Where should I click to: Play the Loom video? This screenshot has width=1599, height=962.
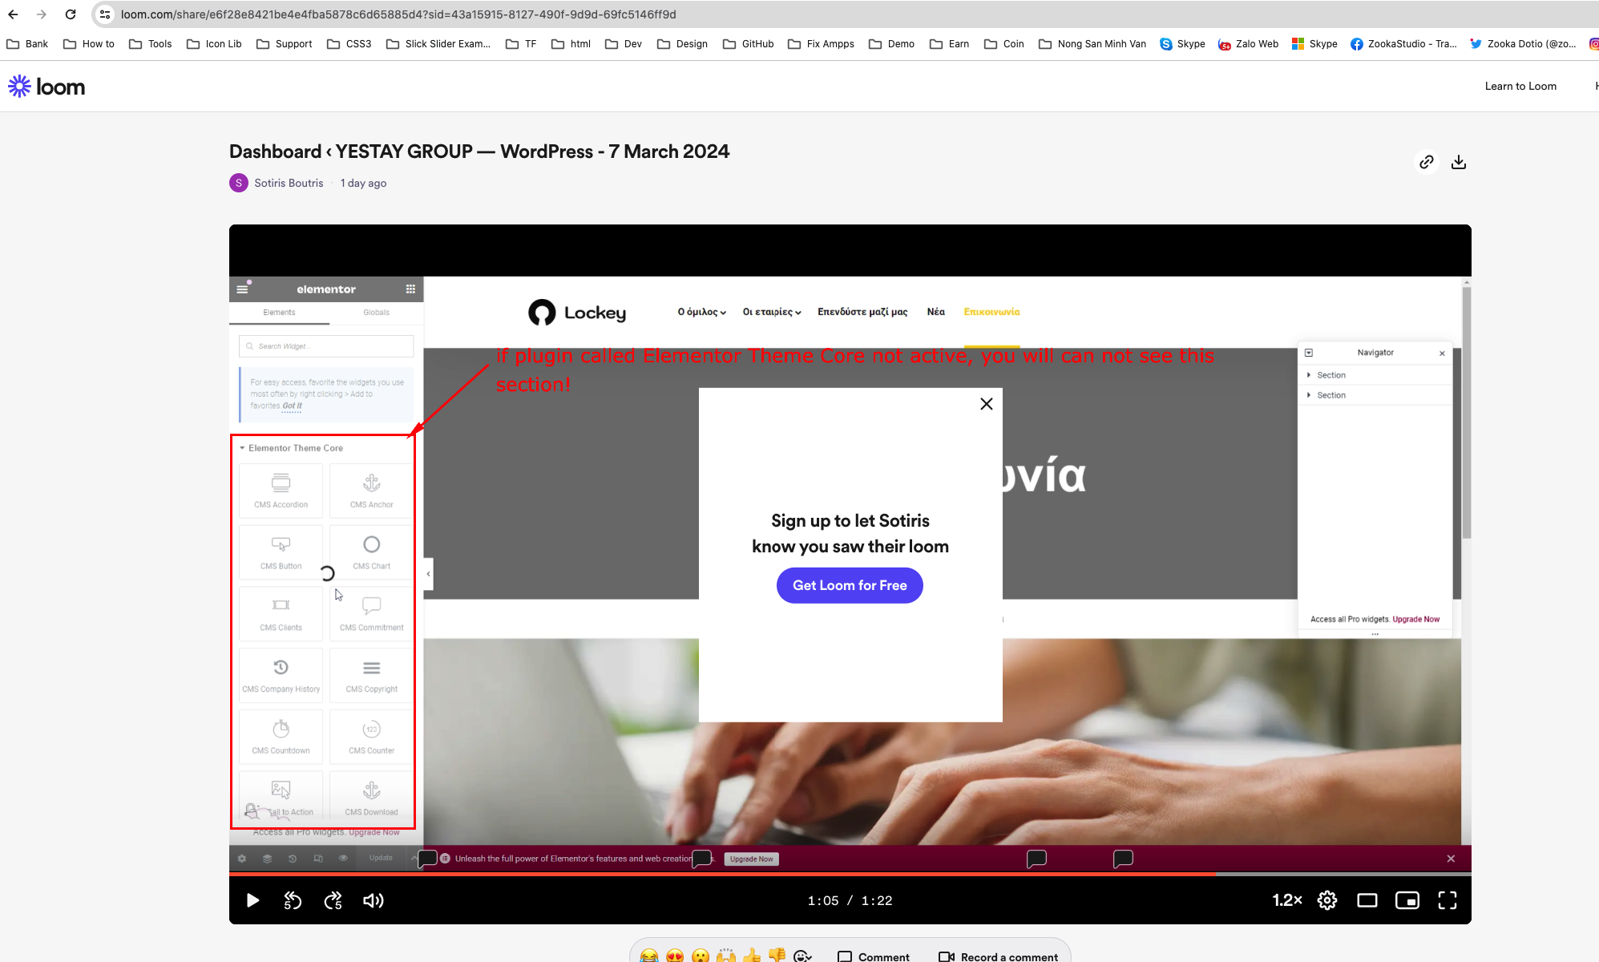[x=252, y=900]
